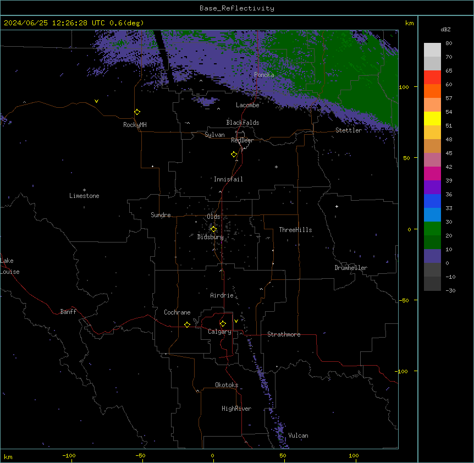
Task: Select the Limestone label
Action: coord(84,196)
